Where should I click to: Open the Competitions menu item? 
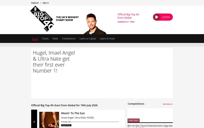(69, 38)
